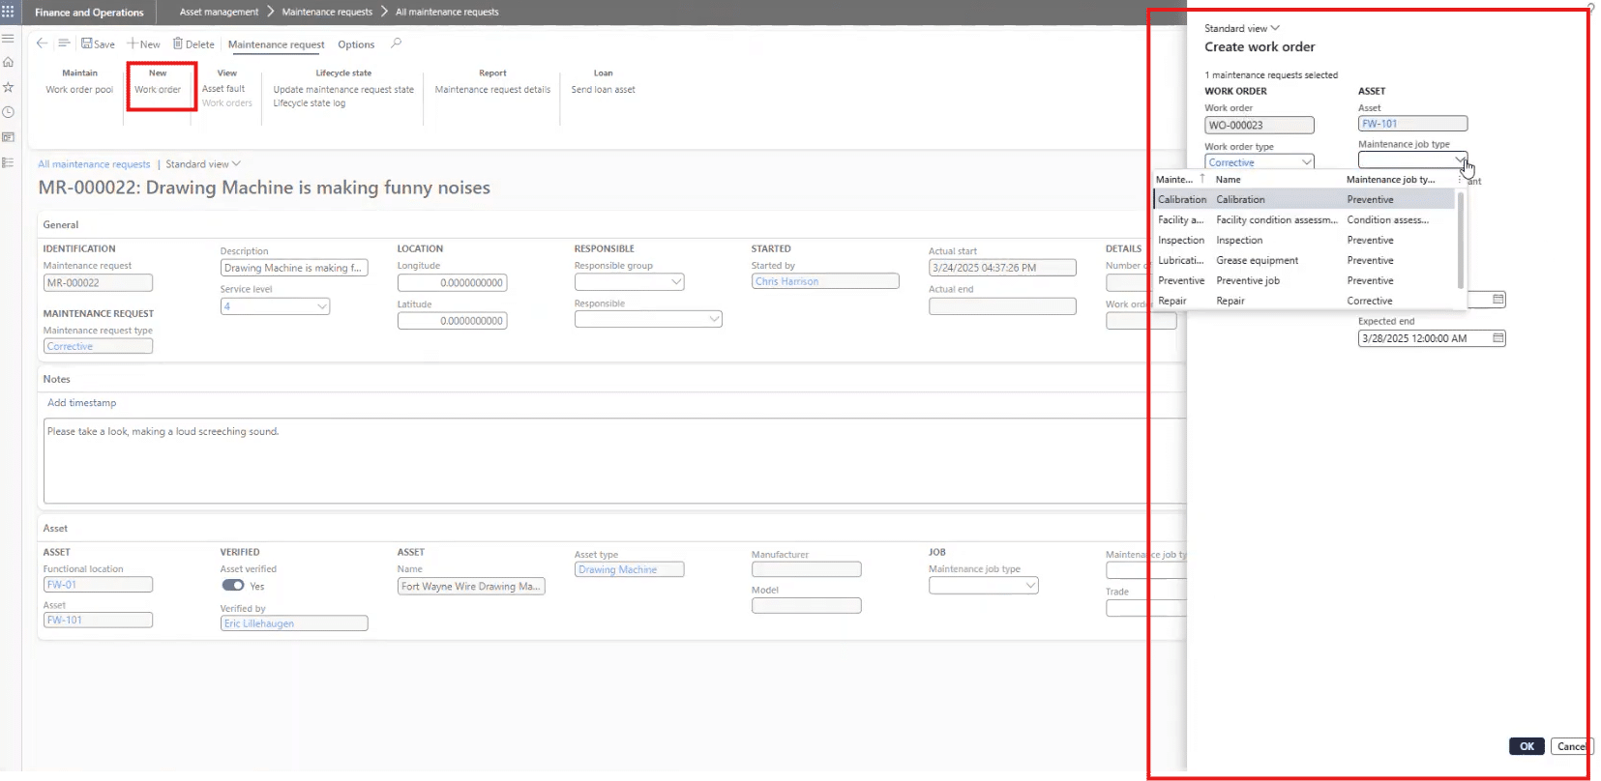
Task: Open the app launcher waffle icon
Action: click(x=9, y=12)
